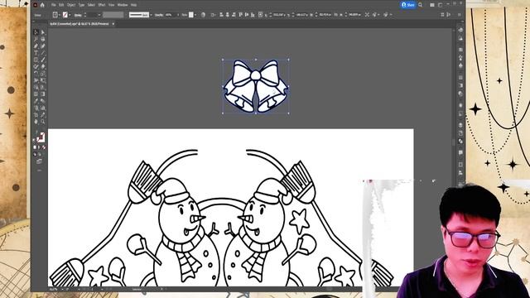Open the stroke color dropdown in the control bar

tap(70, 15)
